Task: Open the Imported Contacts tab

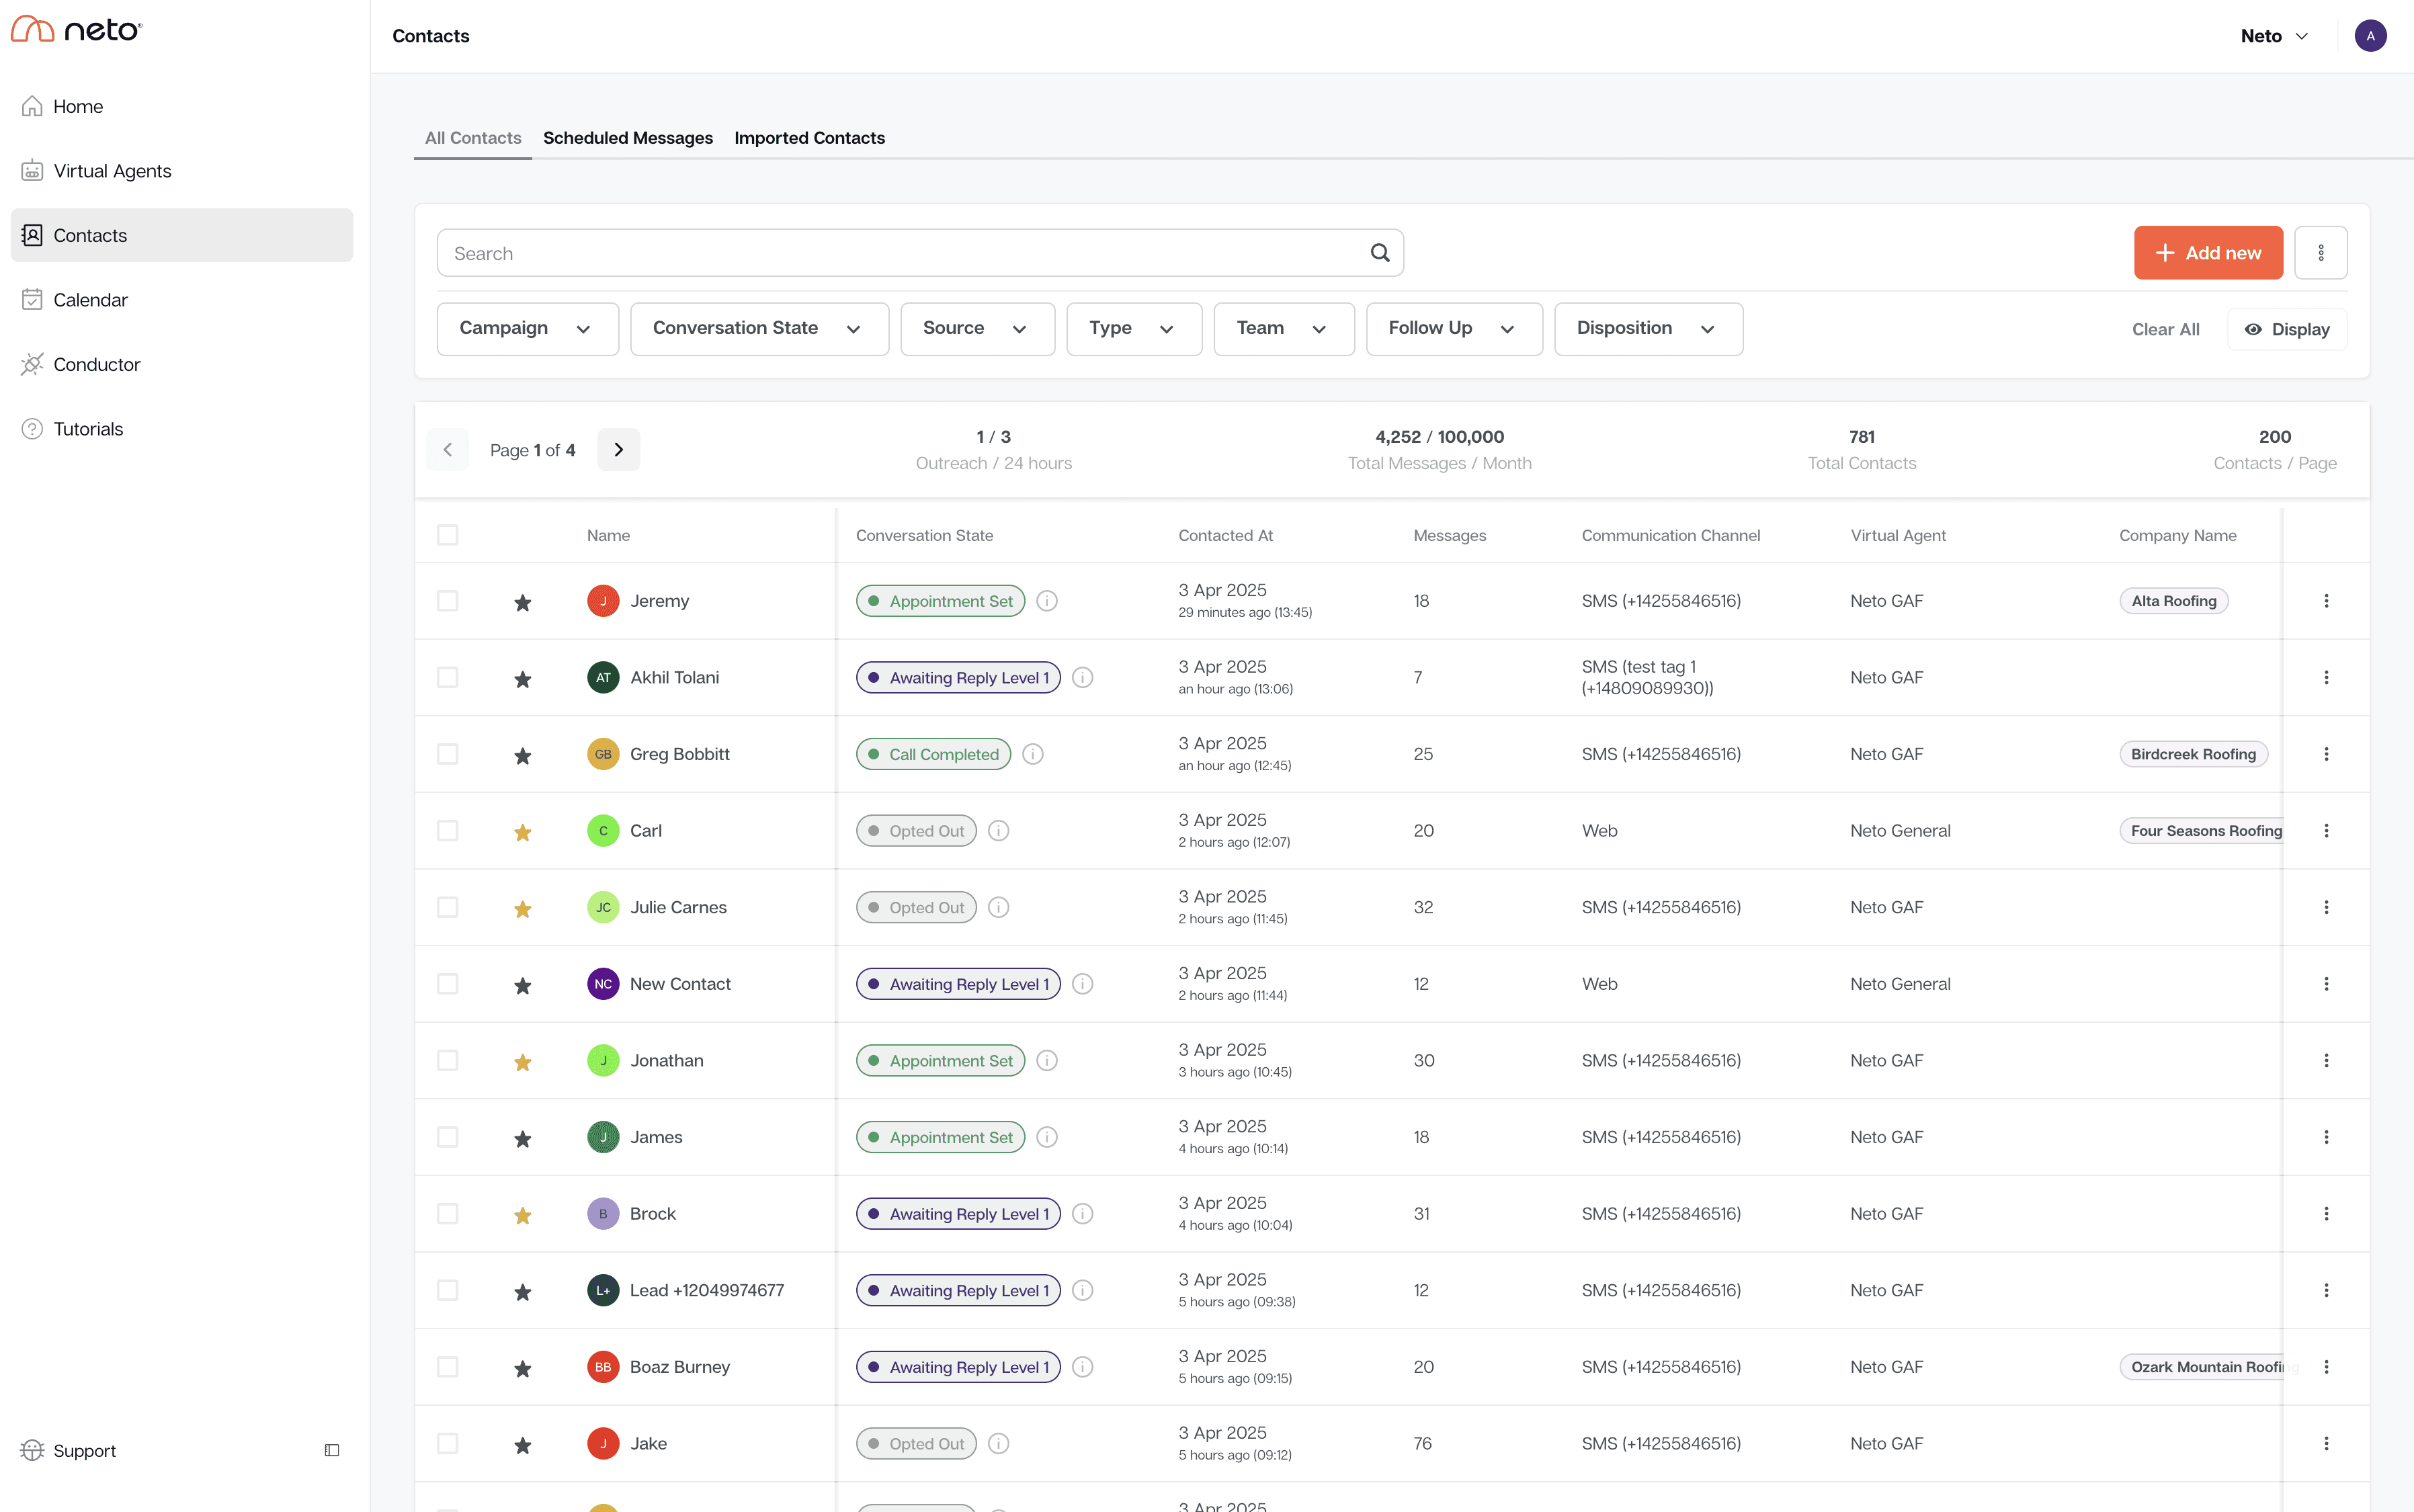Action: point(809,138)
